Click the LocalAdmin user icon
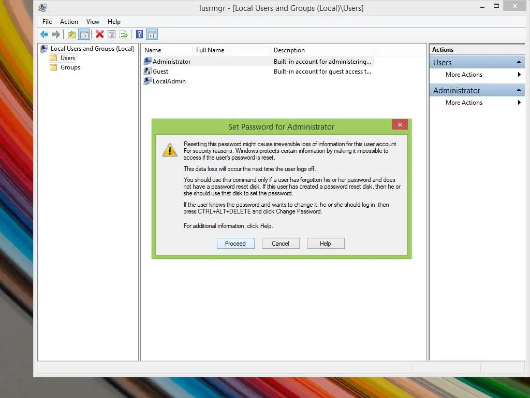The image size is (530, 398). coord(148,81)
